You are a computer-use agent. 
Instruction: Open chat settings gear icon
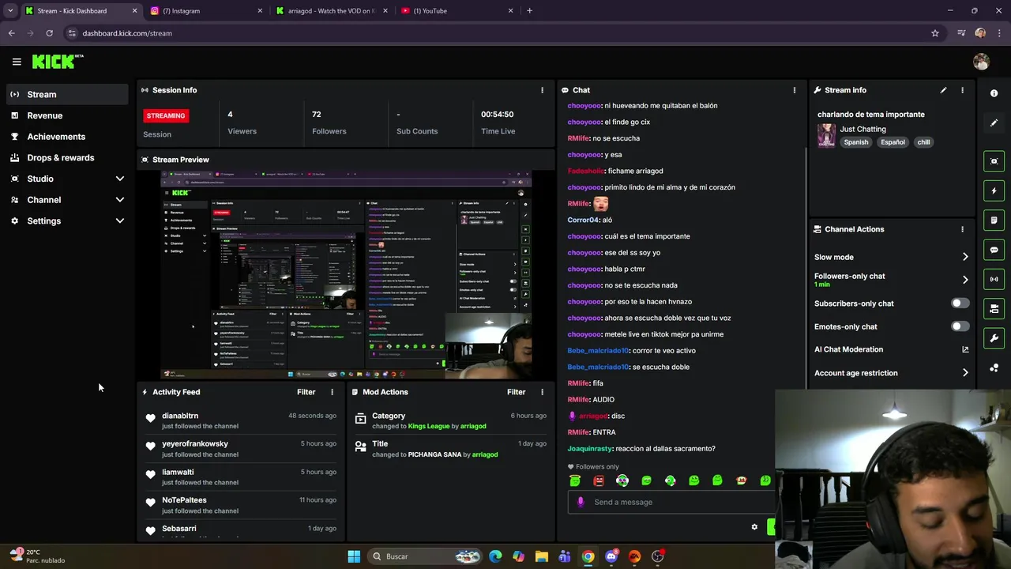pyautogui.click(x=754, y=527)
